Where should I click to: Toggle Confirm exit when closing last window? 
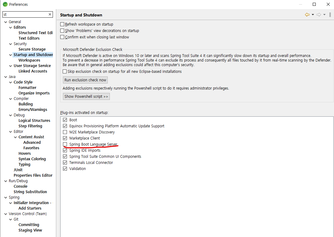click(62, 37)
